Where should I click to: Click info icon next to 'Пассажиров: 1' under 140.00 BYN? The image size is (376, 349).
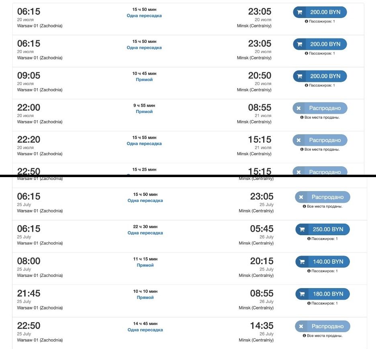pos(309,271)
